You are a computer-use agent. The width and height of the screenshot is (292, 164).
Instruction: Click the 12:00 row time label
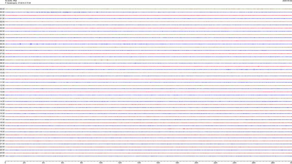pyautogui.click(x=2, y=86)
